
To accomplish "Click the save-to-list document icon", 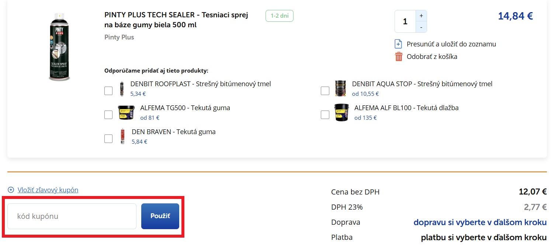I will [399, 44].
